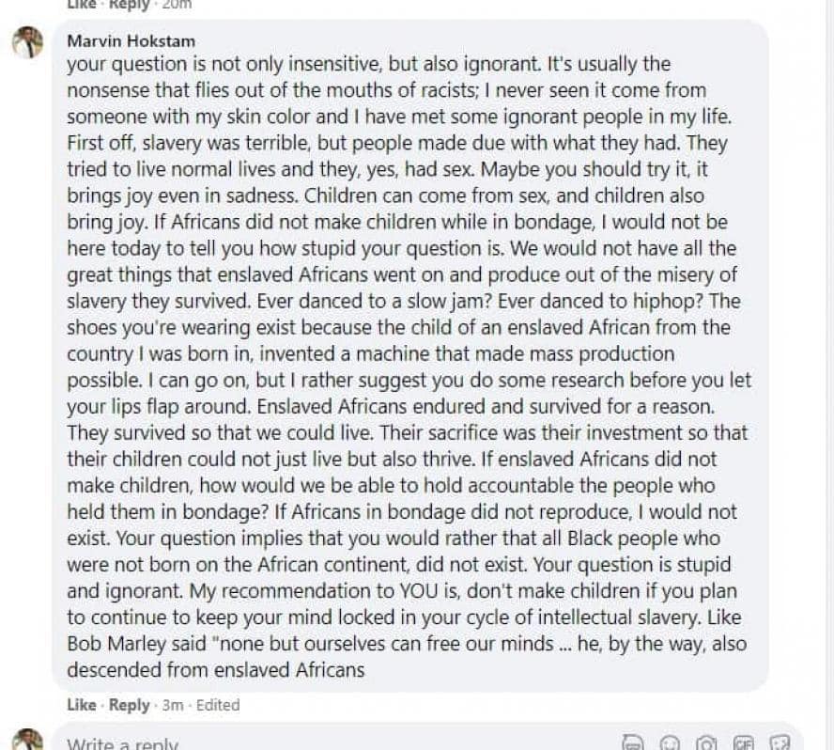Reply to the previous comment at top
The height and width of the screenshot is (750, 834).
pos(129,5)
